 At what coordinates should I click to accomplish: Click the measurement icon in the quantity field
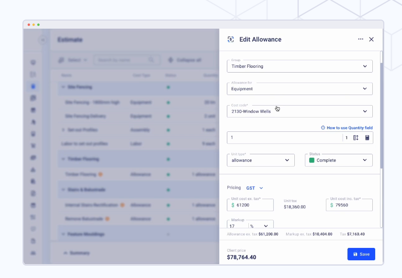click(x=356, y=138)
